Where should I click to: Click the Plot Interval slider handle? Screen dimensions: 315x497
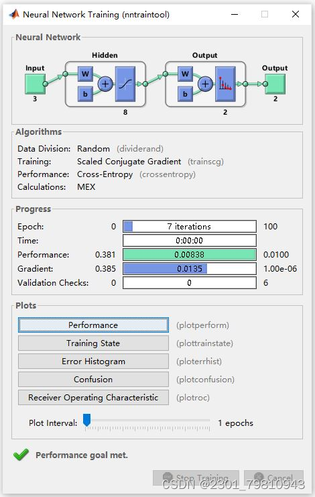(x=86, y=420)
